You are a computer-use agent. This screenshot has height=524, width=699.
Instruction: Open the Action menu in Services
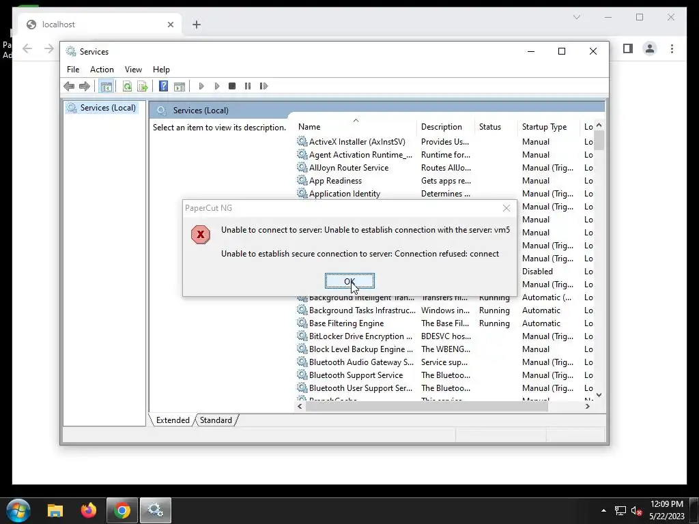click(102, 70)
